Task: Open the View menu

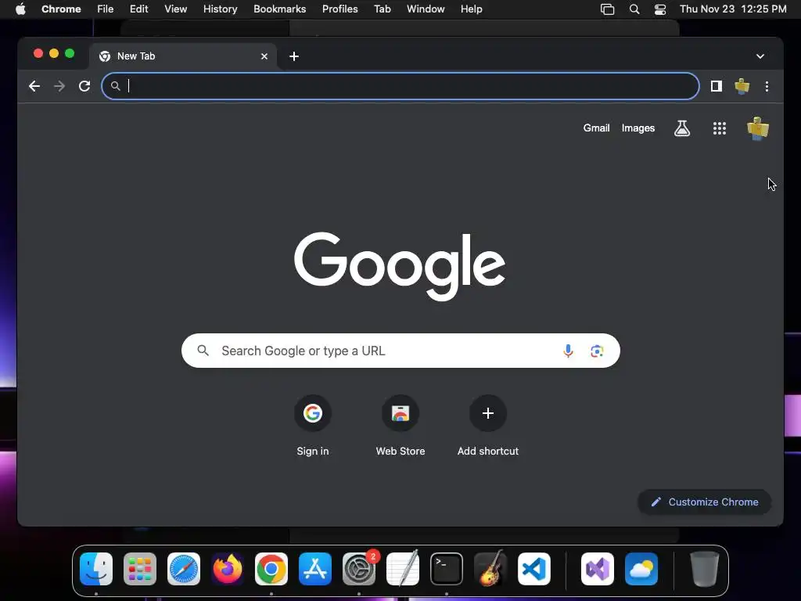Action: point(176,9)
